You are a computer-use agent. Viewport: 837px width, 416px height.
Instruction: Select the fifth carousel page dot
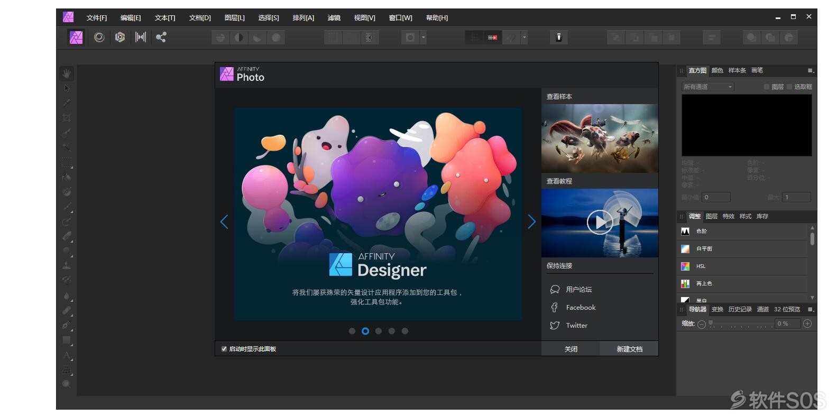coord(405,331)
